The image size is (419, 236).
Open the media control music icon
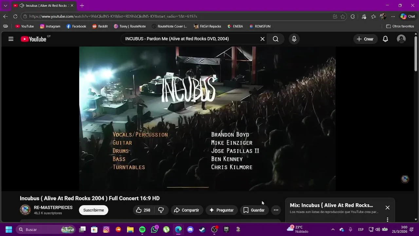pos(364,16)
